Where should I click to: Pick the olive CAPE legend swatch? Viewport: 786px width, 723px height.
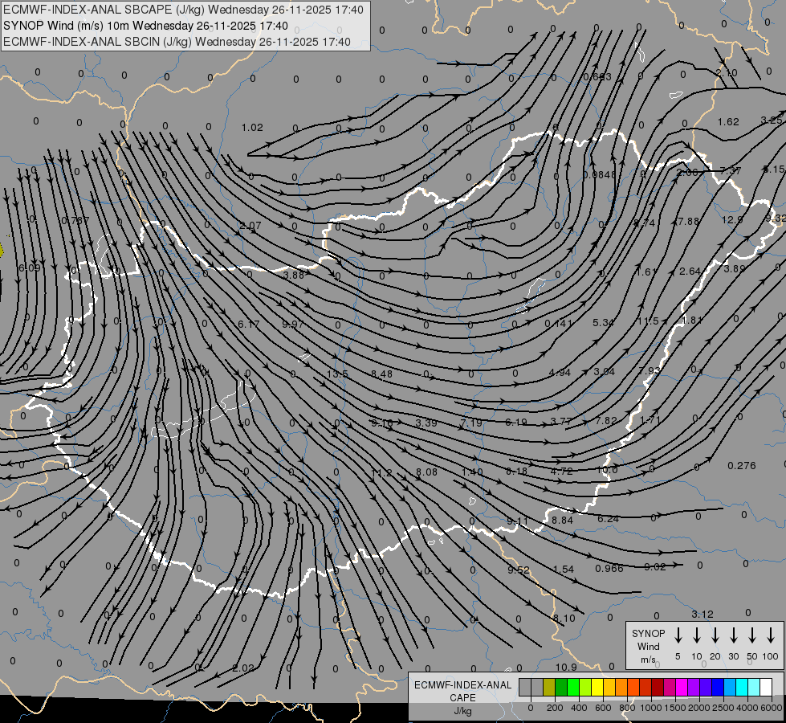pos(549,687)
